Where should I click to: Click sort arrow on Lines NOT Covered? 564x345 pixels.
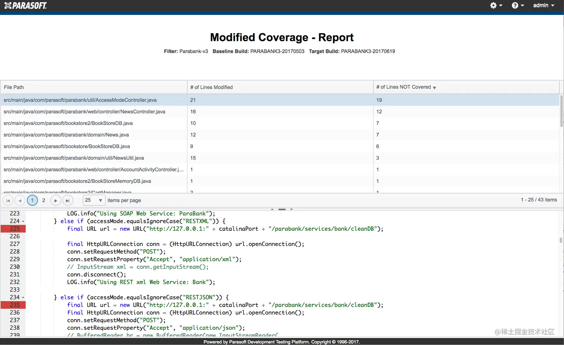point(434,88)
